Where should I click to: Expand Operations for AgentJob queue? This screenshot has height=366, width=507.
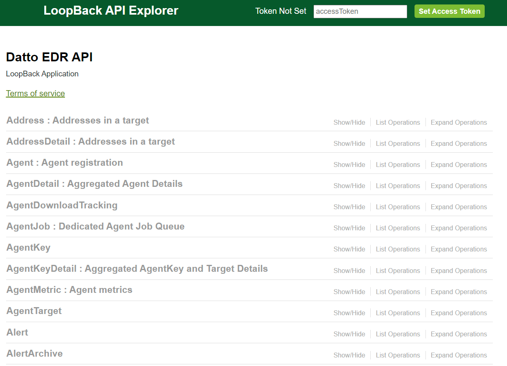pyautogui.click(x=458, y=228)
